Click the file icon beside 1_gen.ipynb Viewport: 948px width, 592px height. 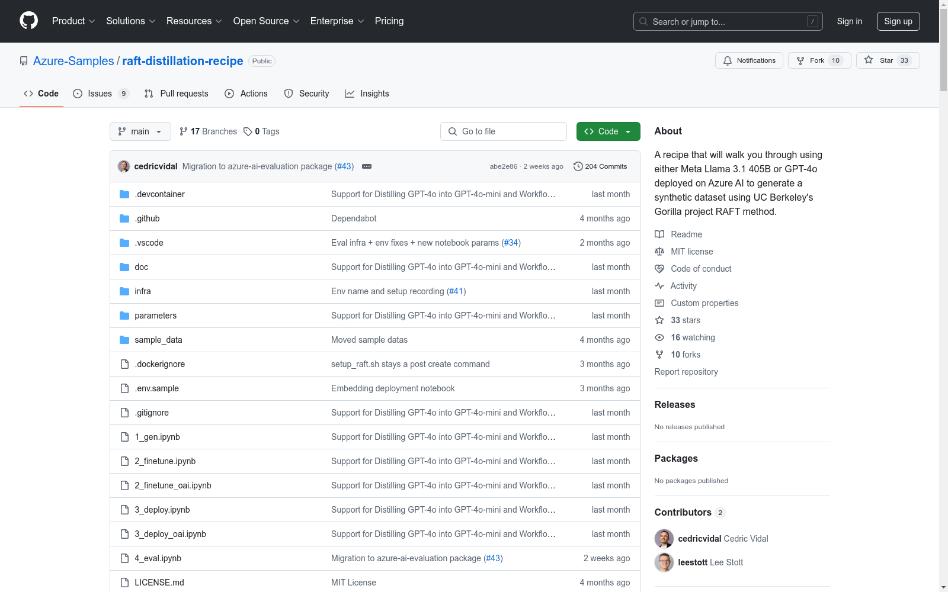pos(124,437)
